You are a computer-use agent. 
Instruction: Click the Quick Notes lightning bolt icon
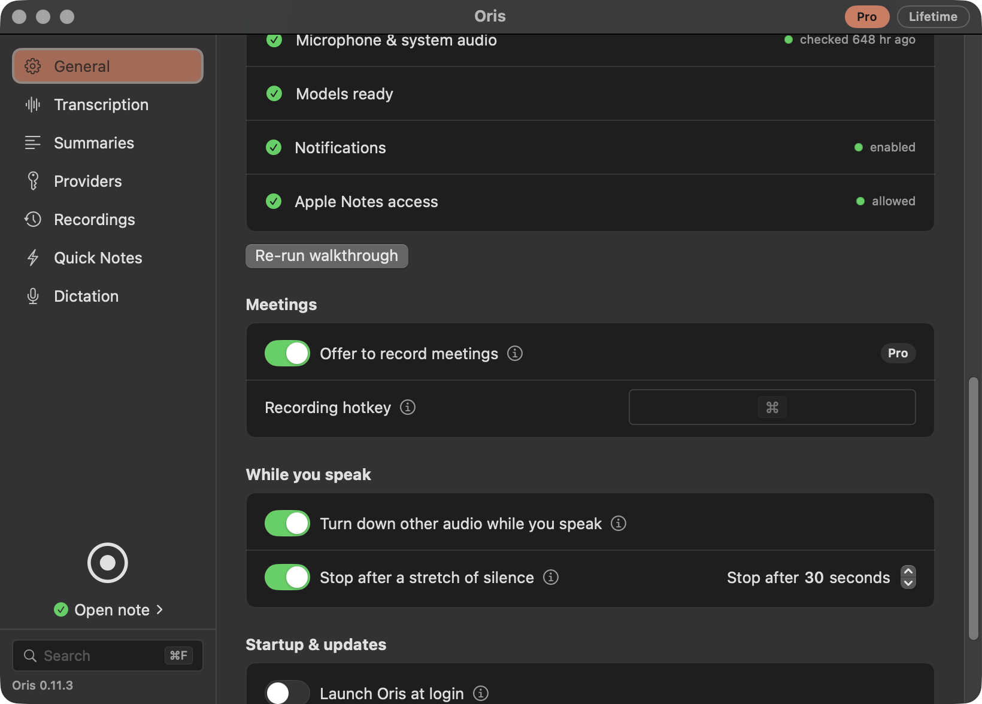[x=33, y=257]
